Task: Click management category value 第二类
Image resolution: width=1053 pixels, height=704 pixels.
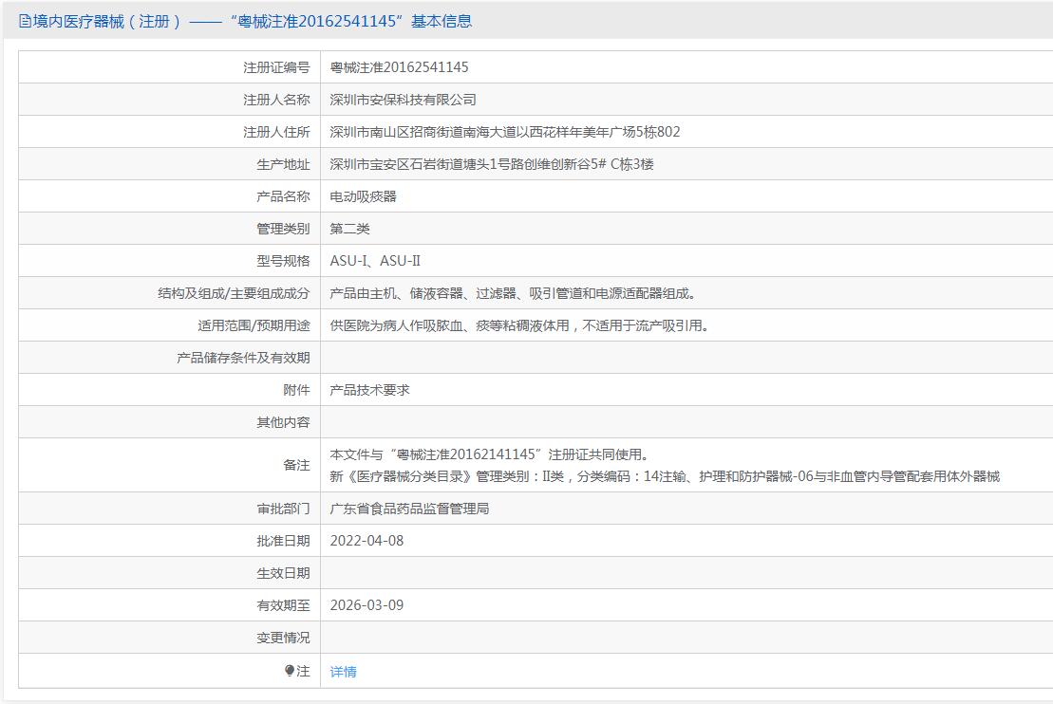Action: 349,229
